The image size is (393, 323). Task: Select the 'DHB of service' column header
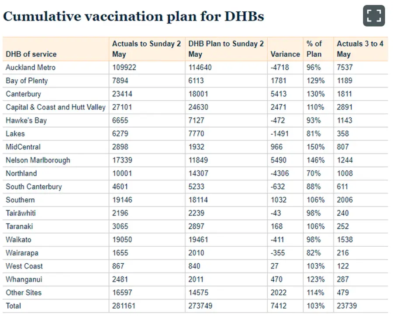click(x=31, y=54)
